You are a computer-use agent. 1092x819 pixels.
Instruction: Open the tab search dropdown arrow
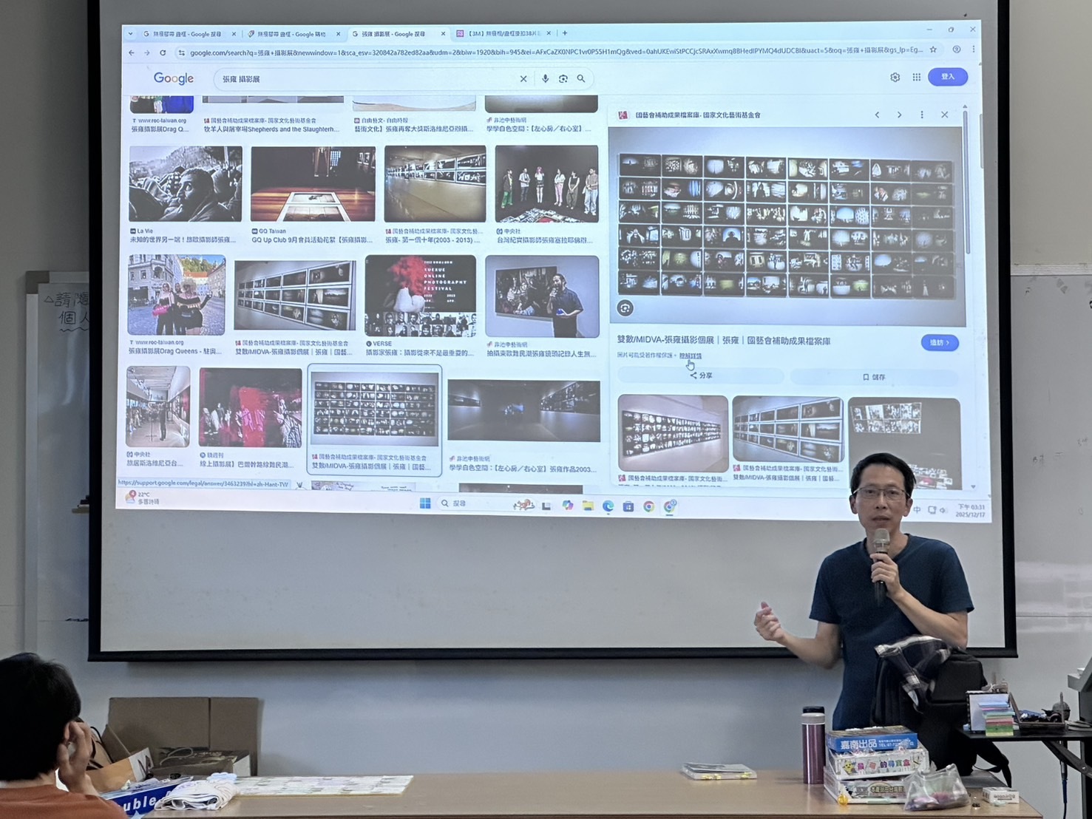[x=131, y=33]
